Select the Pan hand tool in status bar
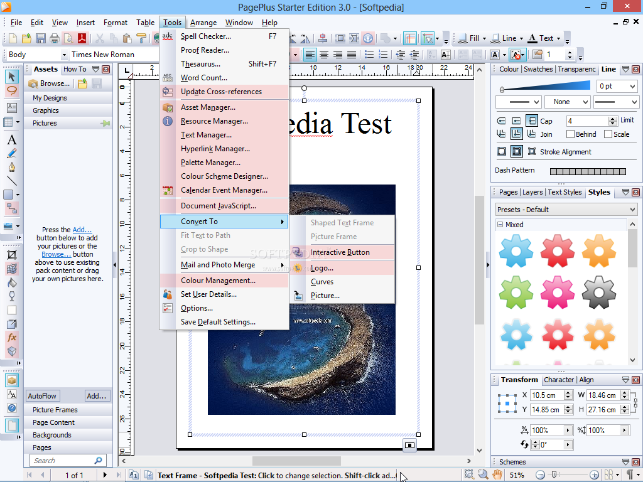 [x=497, y=475]
